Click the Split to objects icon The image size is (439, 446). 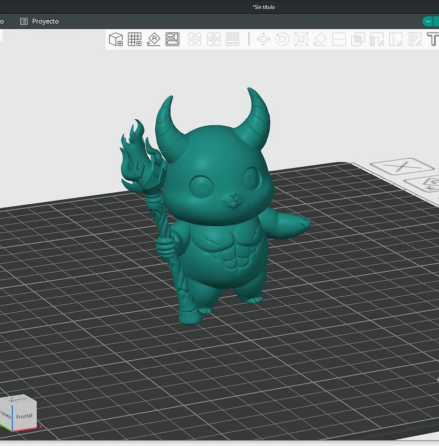click(x=195, y=39)
